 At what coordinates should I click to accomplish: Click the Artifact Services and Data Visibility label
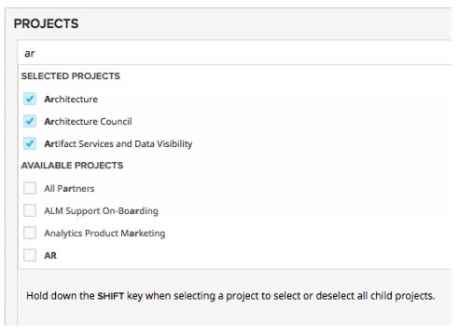click(x=118, y=144)
